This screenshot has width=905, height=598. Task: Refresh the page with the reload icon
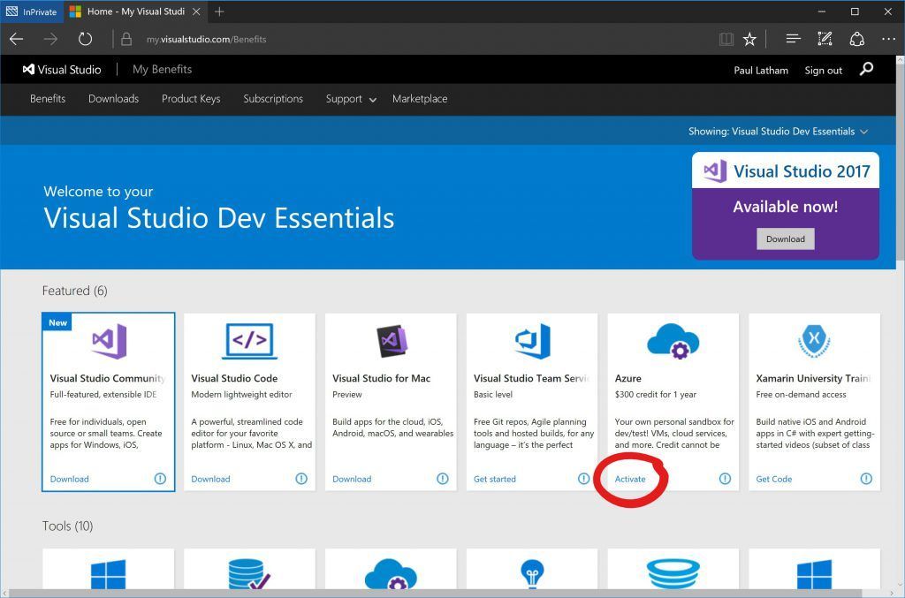coord(86,39)
